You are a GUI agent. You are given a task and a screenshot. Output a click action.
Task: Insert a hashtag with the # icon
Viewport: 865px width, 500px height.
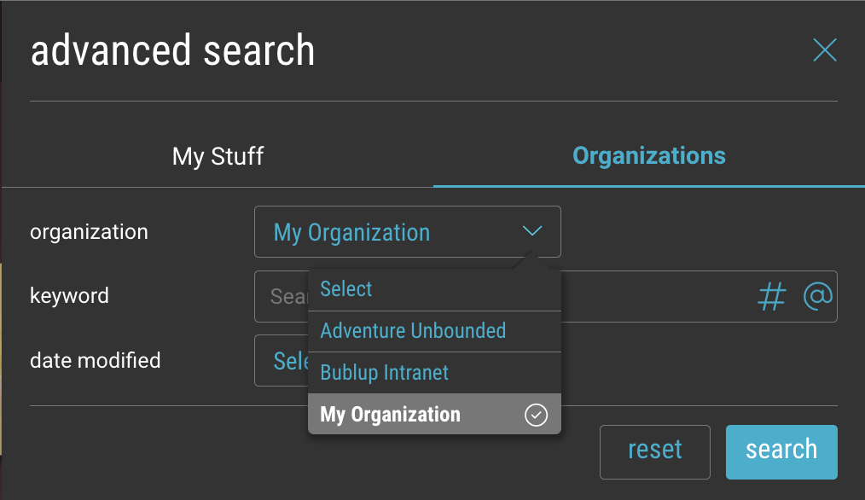772,296
